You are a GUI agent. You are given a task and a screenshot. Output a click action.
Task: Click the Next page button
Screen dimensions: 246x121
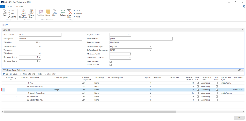coord(77,17)
